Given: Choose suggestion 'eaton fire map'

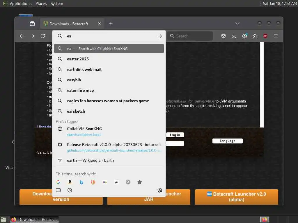Looking at the screenshot, I should click(109, 91).
